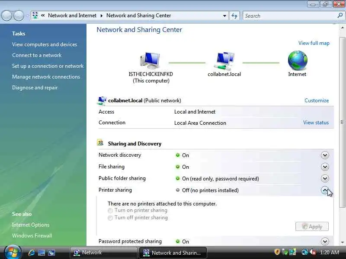The height and width of the screenshot is (259, 346).
Task: Collapse Printer sharing settings
Action: [325, 190]
